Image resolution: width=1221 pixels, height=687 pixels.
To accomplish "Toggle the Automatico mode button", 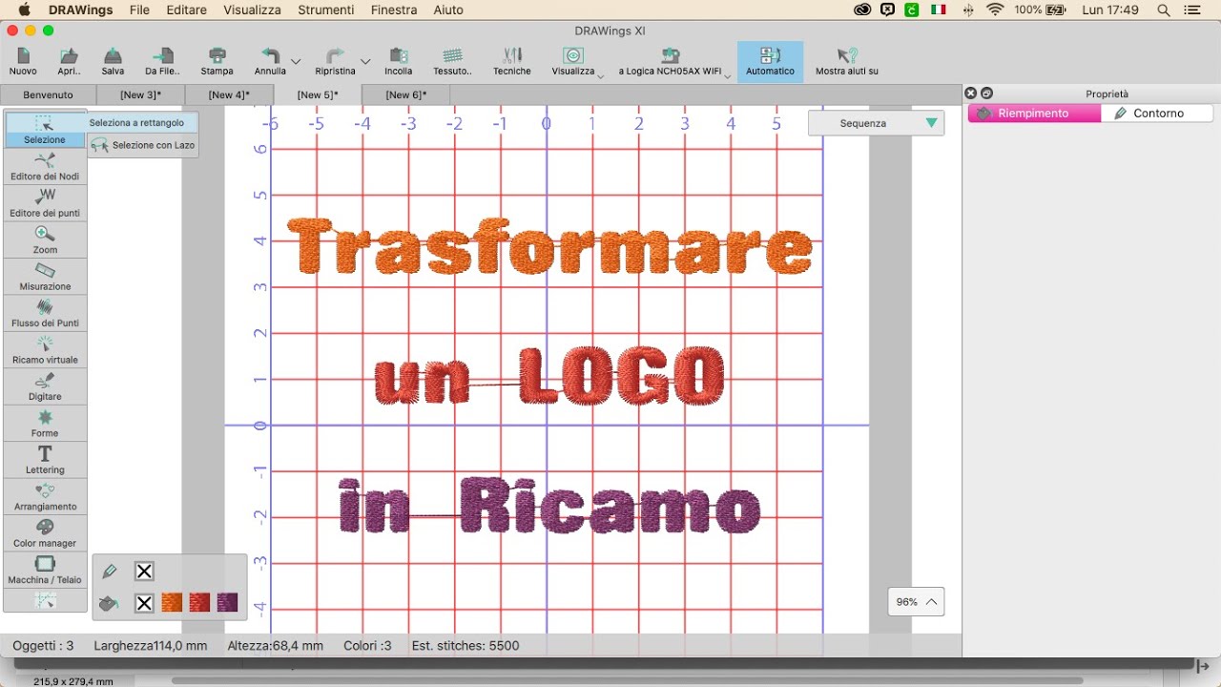I will (x=770, y=62).
